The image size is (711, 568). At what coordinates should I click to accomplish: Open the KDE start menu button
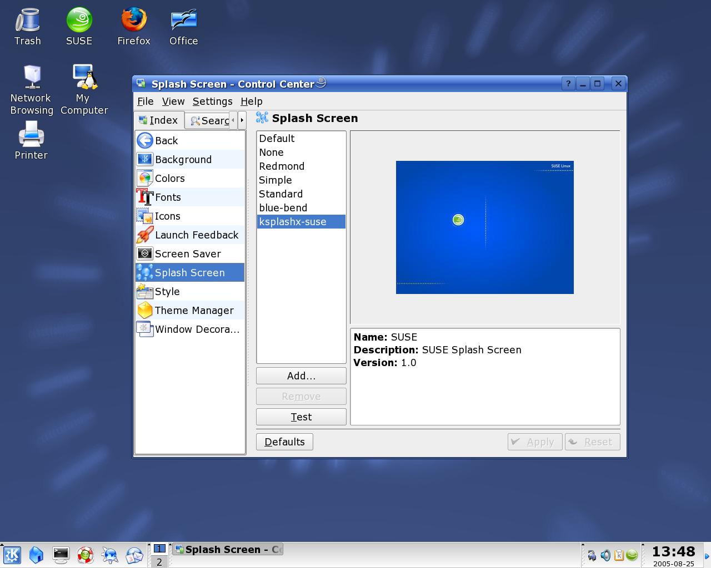pos(12,555)
